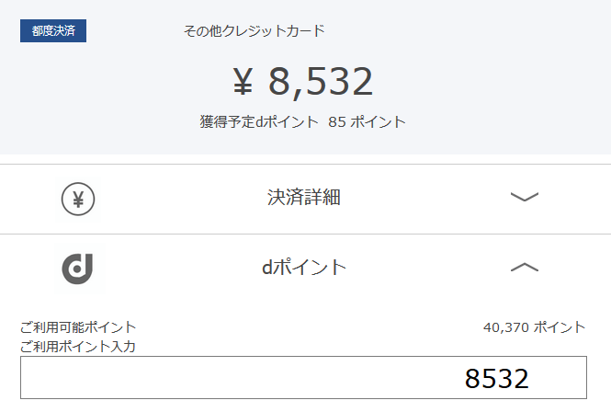Click the ご利用ポイント入力 label text
Image resolution: width=611 pixels, height=412 pixels.
78,347
